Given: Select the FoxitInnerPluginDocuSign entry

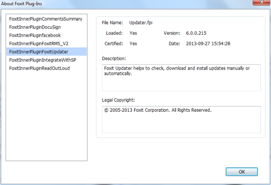Looking at the screenshot, I should click(x=46, y=27).
